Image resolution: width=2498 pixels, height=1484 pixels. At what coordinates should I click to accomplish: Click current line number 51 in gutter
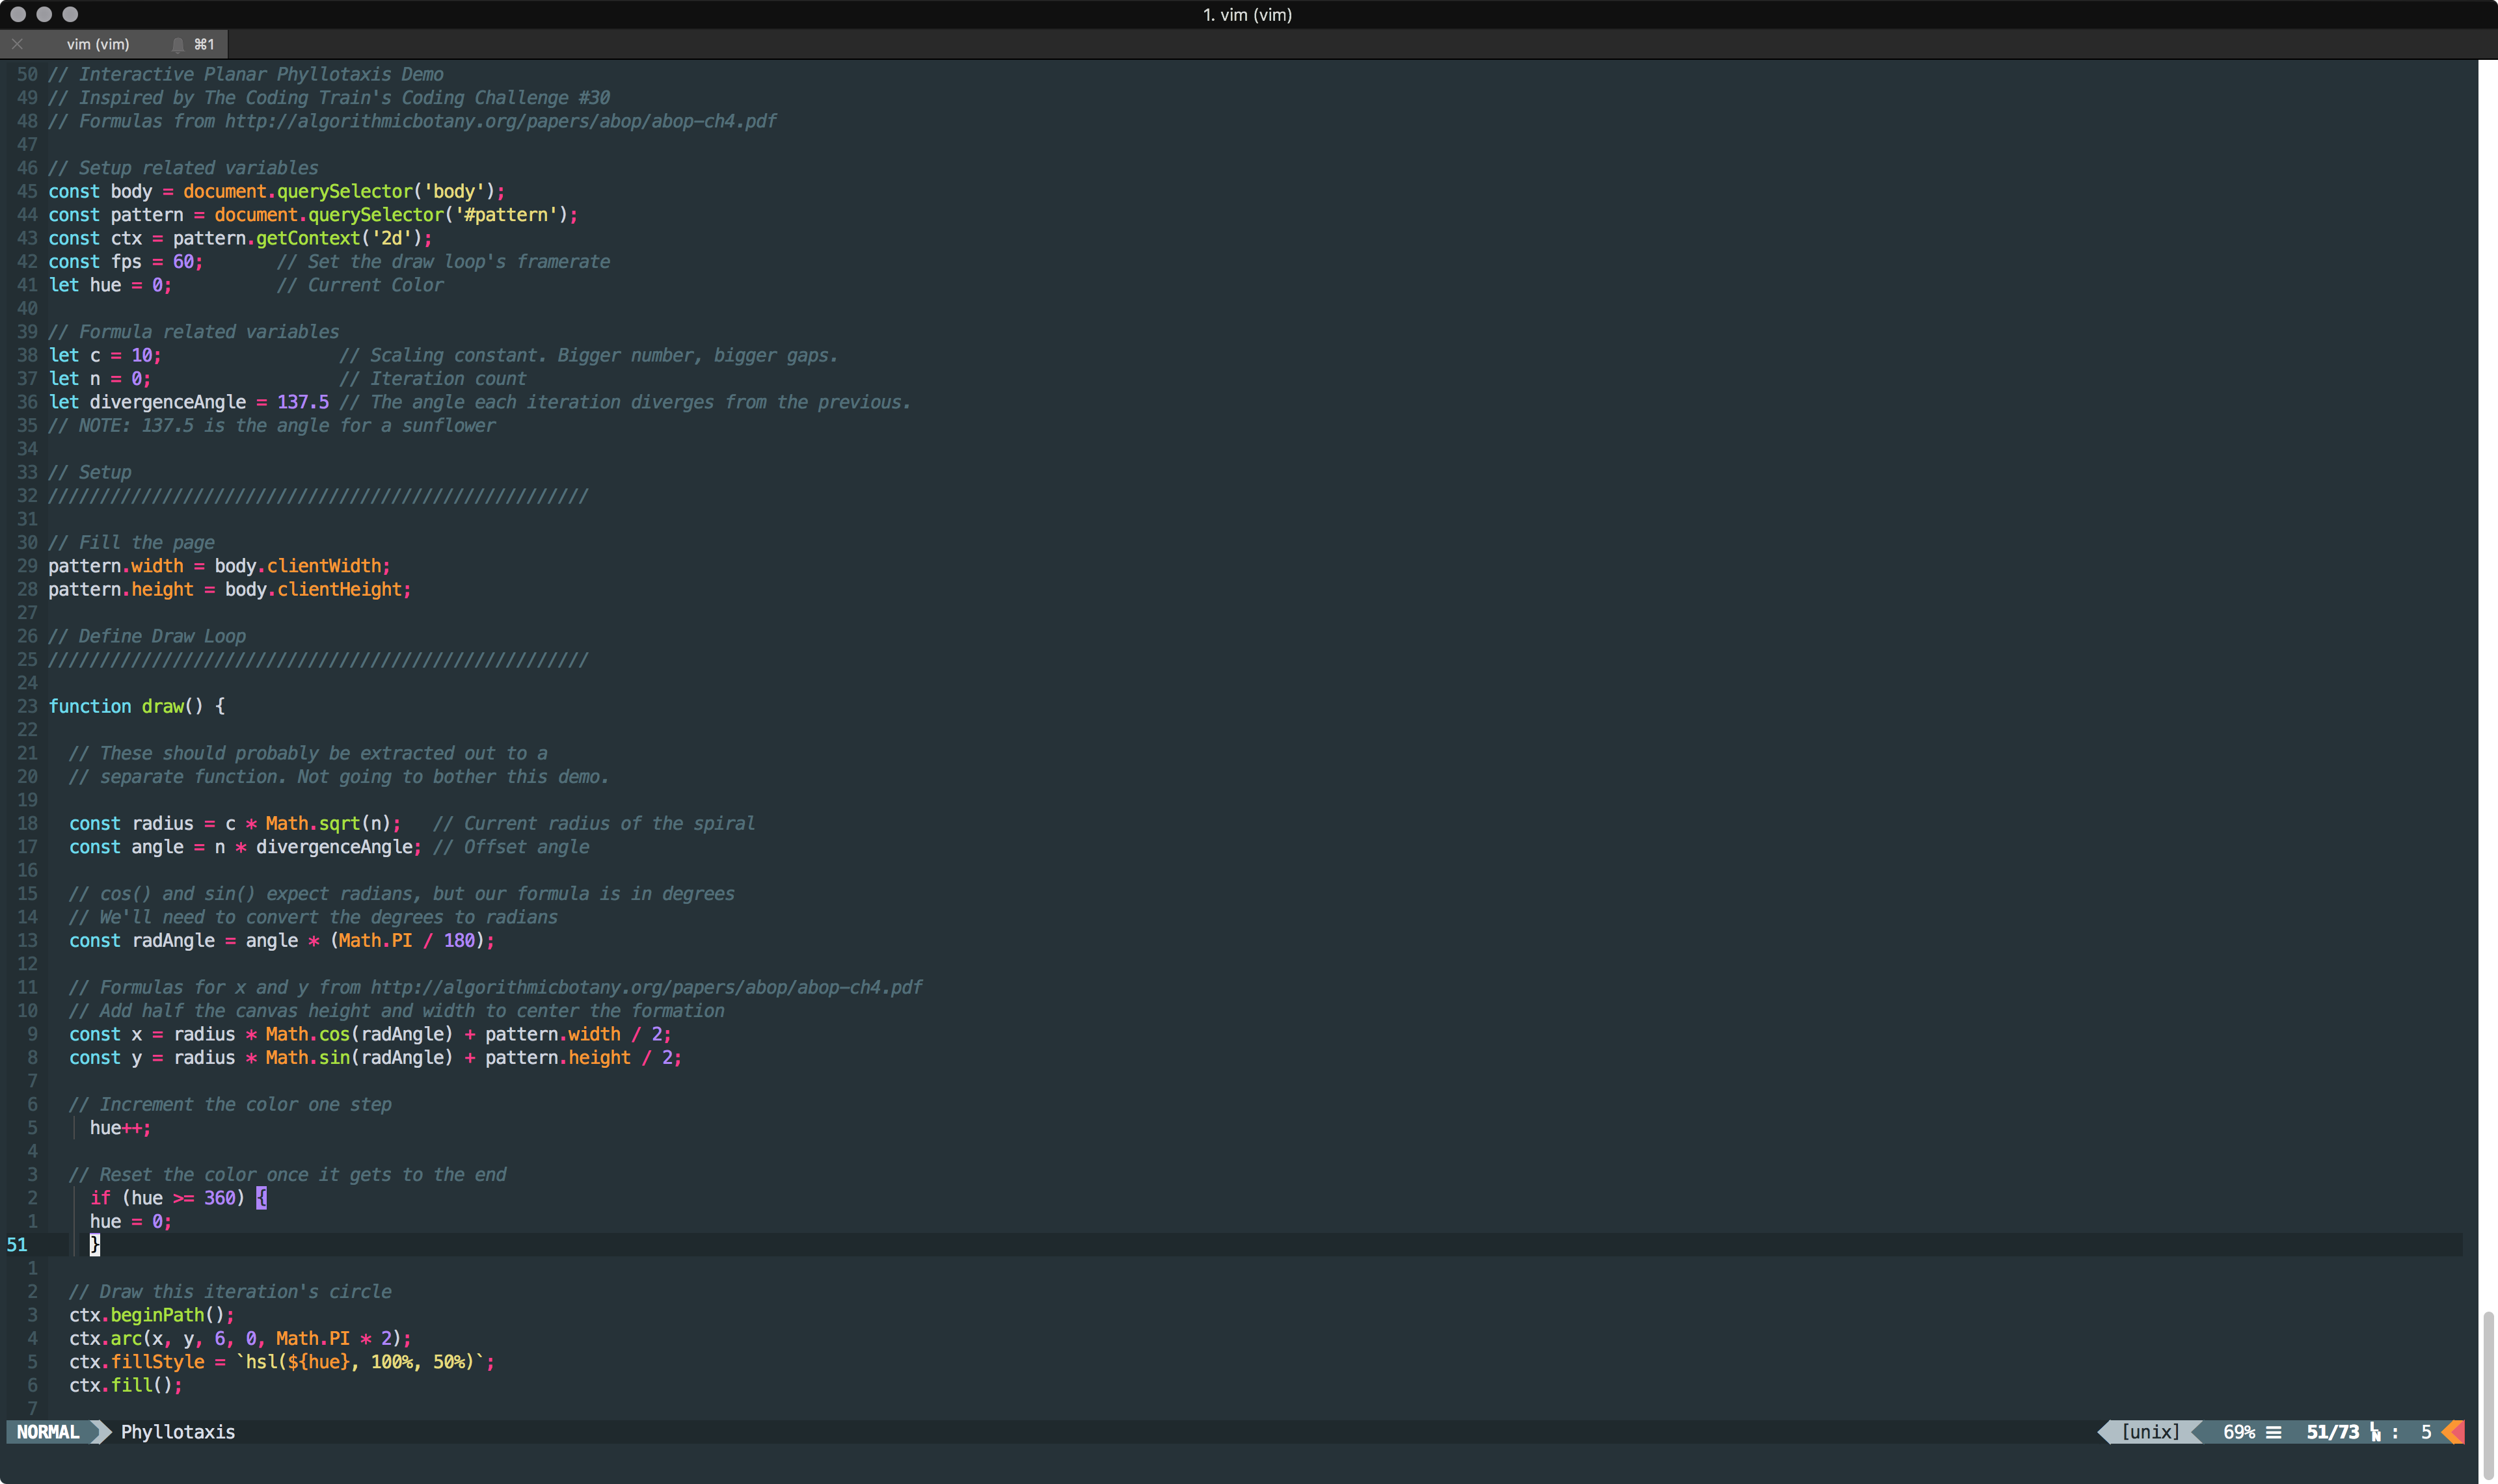(x=17, y=1245)
